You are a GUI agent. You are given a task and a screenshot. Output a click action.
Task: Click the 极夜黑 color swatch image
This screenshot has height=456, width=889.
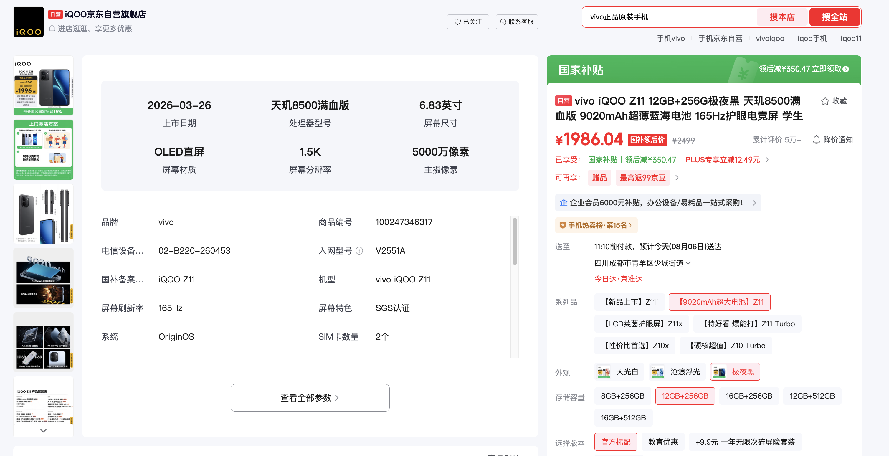[x=719, y=372]
